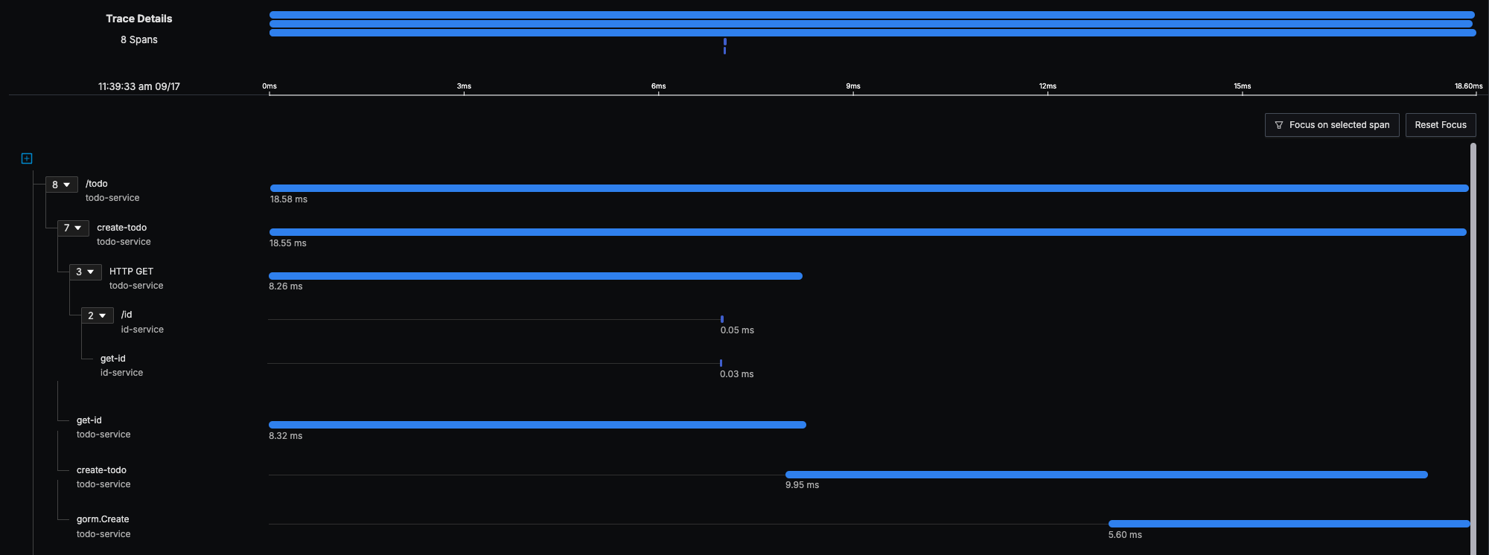Click the 9.95 ms create-todo span bar

[x=1106, y=475]
